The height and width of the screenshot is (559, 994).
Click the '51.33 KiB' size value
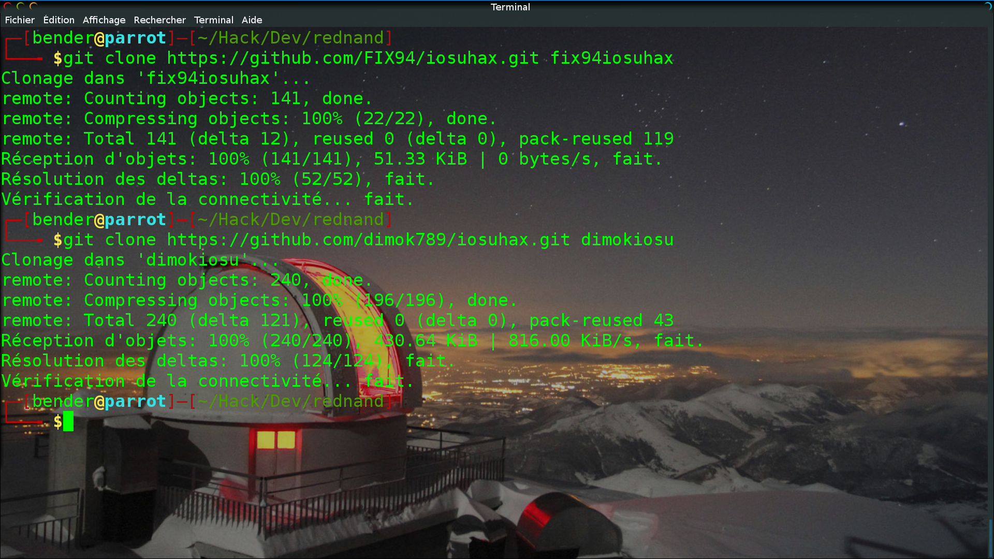(420, 159)
